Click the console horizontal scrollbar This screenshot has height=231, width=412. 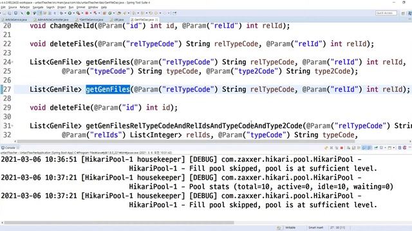click(119, 223)
